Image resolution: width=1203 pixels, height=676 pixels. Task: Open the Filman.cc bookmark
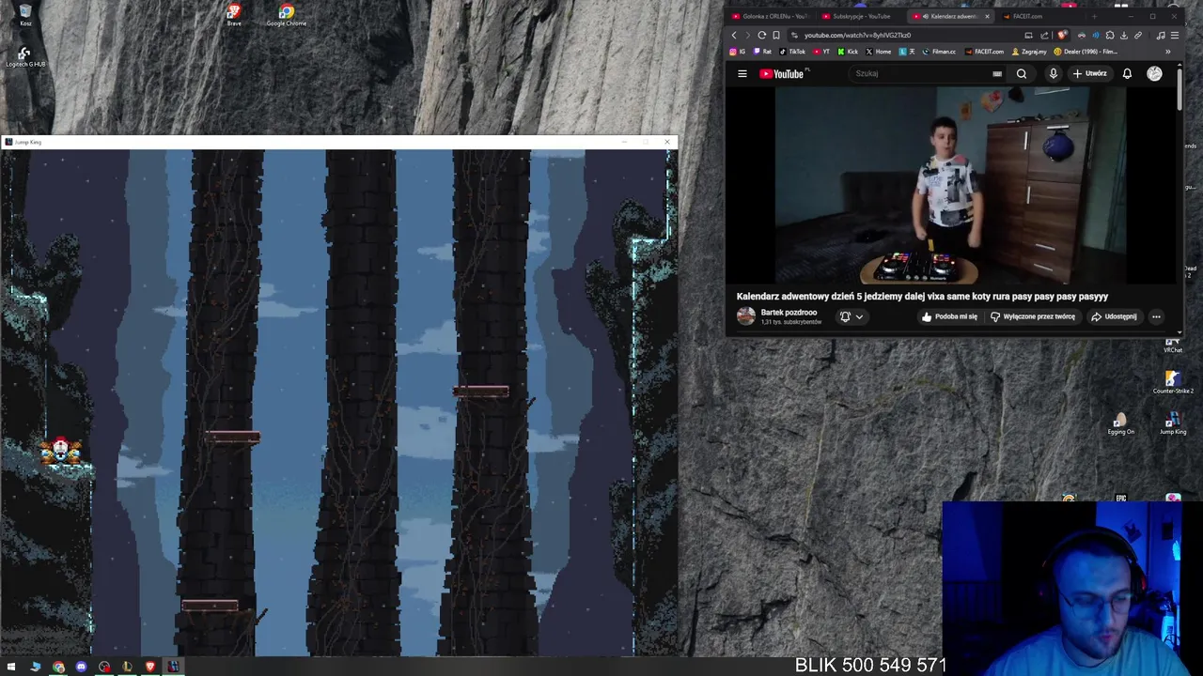[x=939, y=52]
